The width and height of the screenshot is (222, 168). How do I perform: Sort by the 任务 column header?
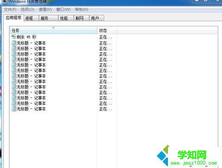click(54, 30)
